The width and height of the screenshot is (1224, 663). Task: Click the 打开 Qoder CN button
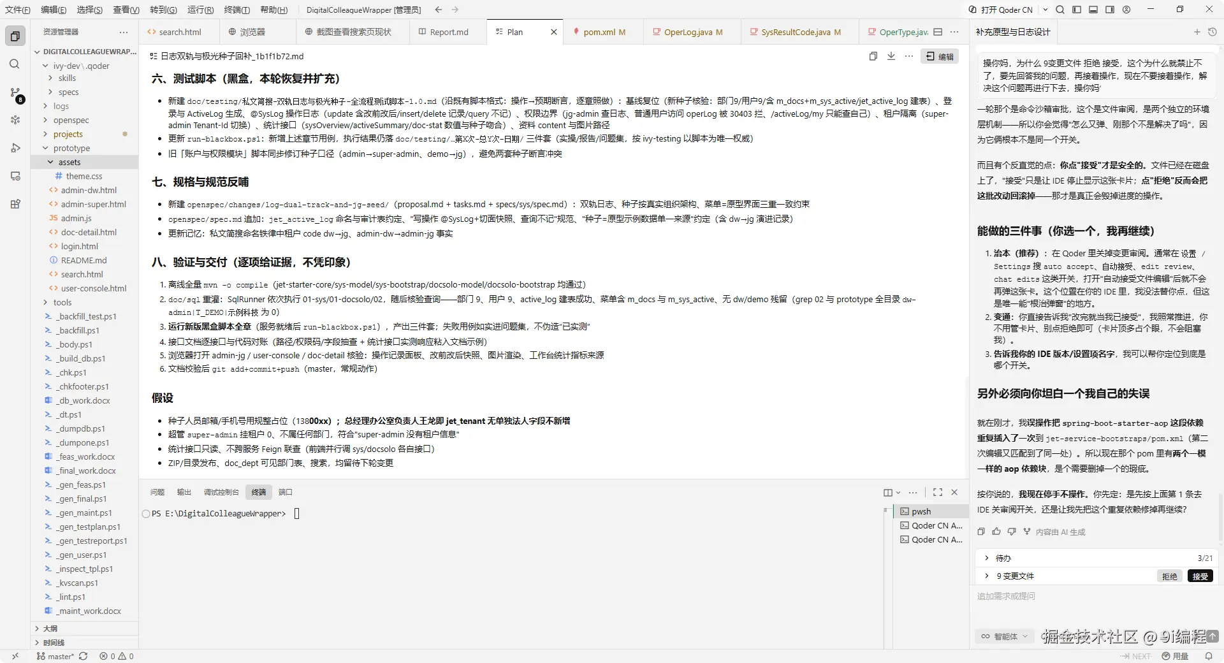click(x=1002, y=10)
